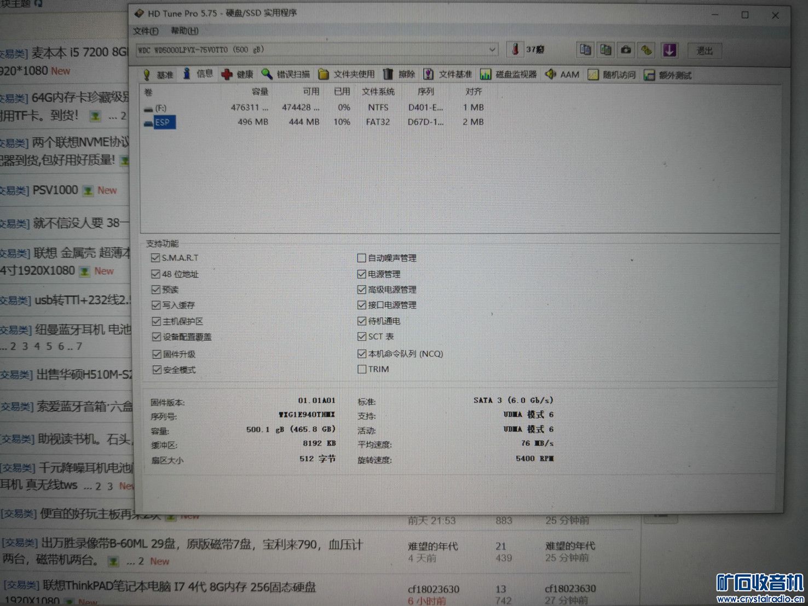Screen dimensions: 808x606
Task: Switch to the 基准 benchmark tab
Action: (x=158, y=75)
